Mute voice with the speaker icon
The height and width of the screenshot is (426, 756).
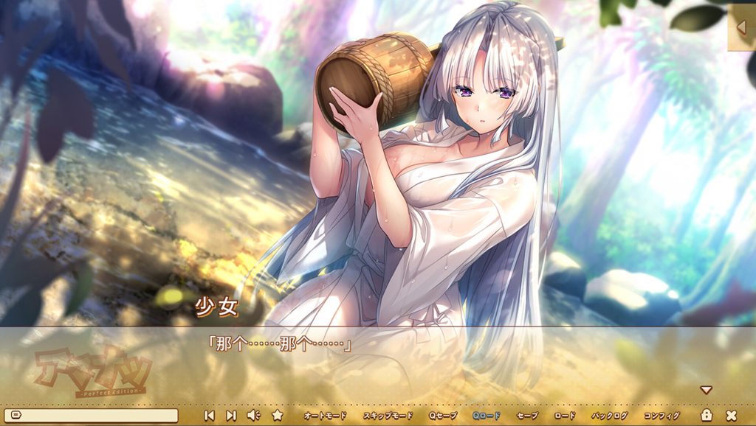coord(254,417)
